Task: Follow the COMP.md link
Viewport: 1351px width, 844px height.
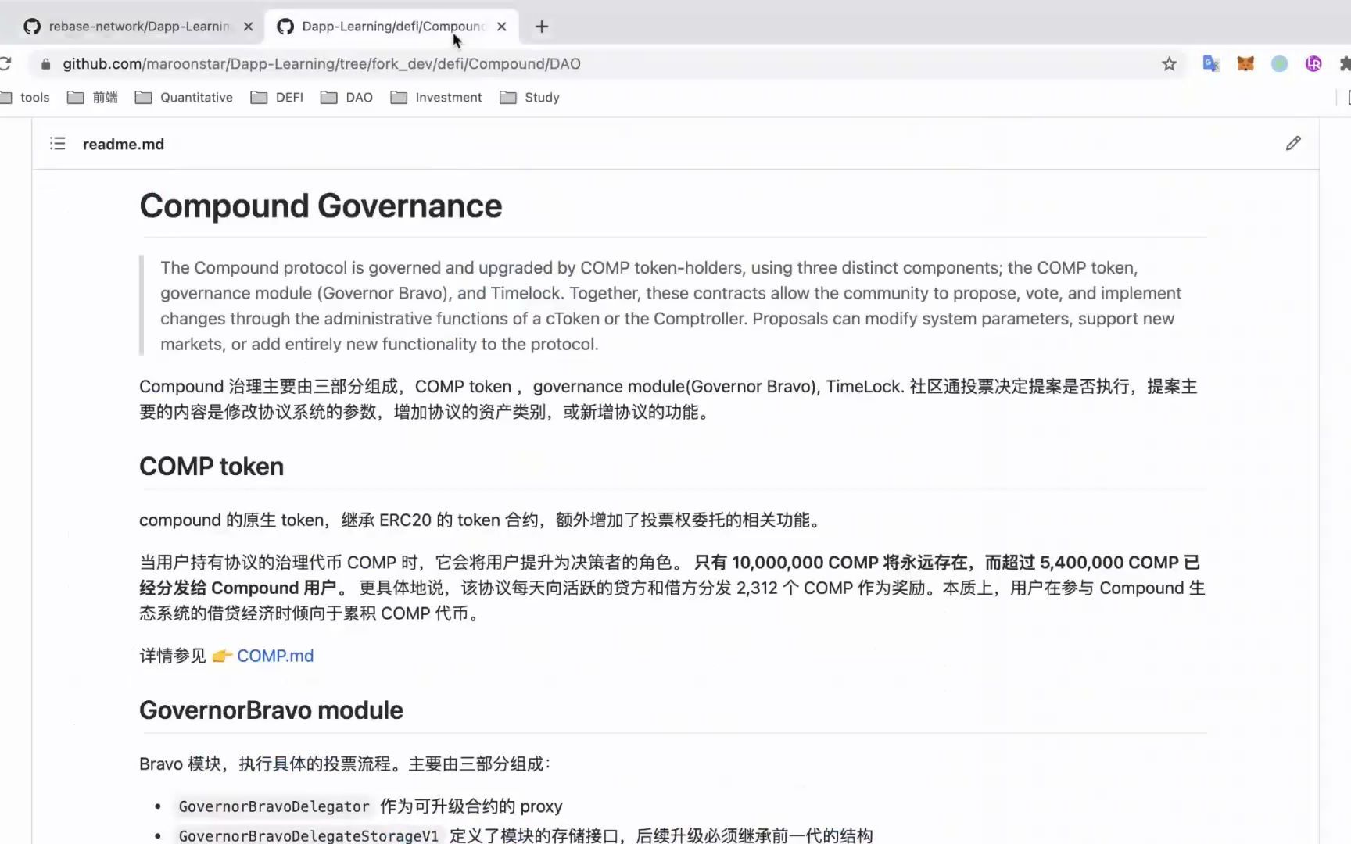Action: point(275,656)
